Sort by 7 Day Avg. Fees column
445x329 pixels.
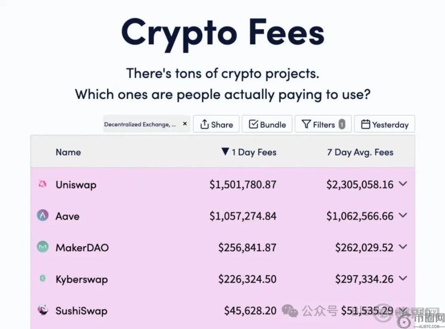coord(360,152)
